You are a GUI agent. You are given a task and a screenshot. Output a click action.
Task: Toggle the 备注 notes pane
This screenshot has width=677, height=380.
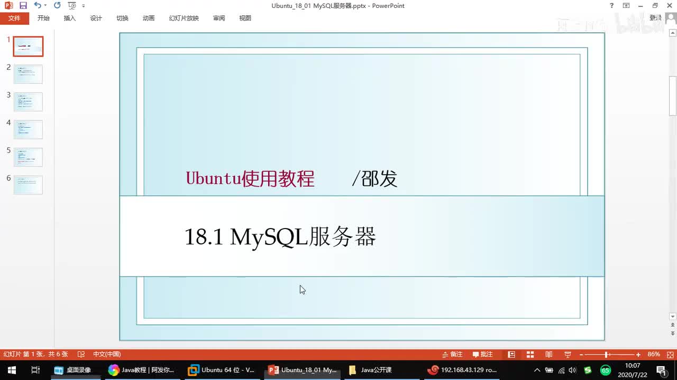[452, 354]
